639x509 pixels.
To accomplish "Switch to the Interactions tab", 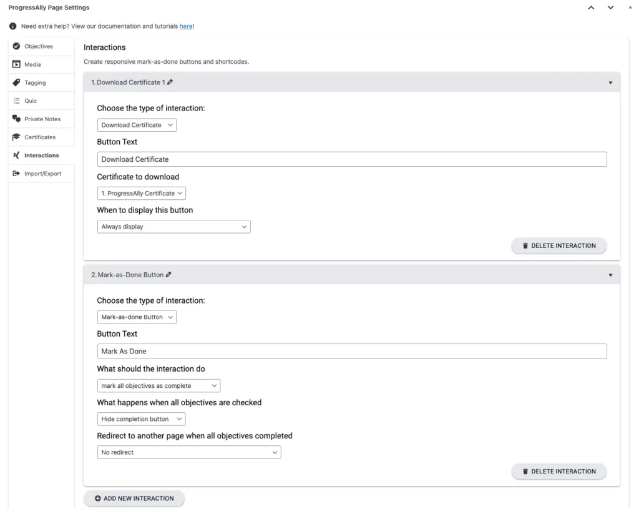I will coord(41,156).
